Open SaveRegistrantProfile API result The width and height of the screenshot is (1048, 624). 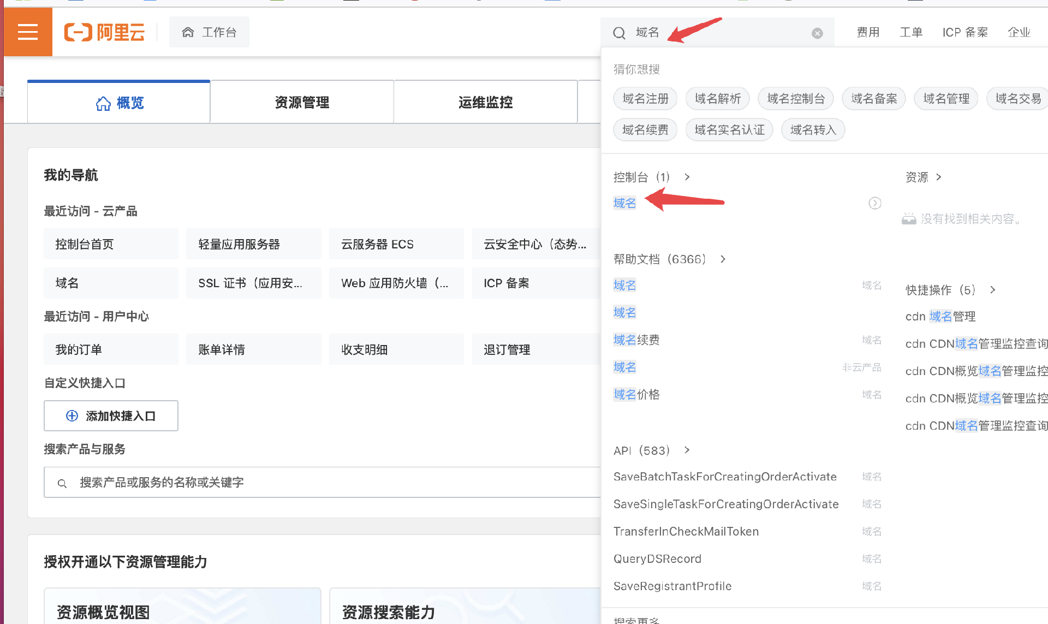pos(672,586)
